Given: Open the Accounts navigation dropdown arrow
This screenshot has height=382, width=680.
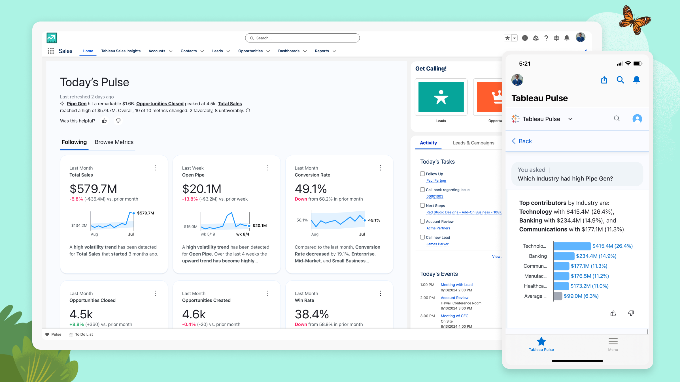Looking at the screenshot, I should pyautogui.click(x=171, y=51).
